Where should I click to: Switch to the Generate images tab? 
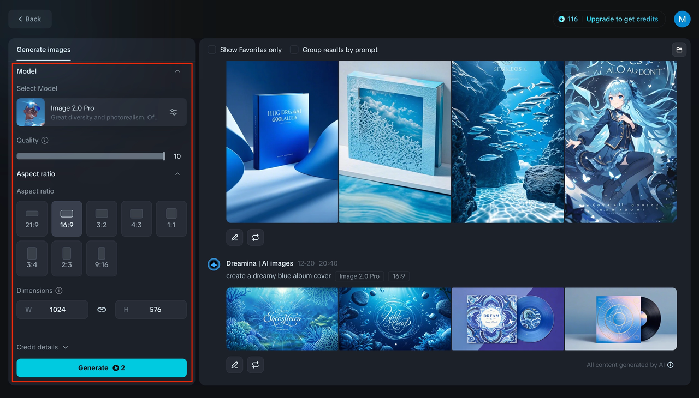click(44, 50)
